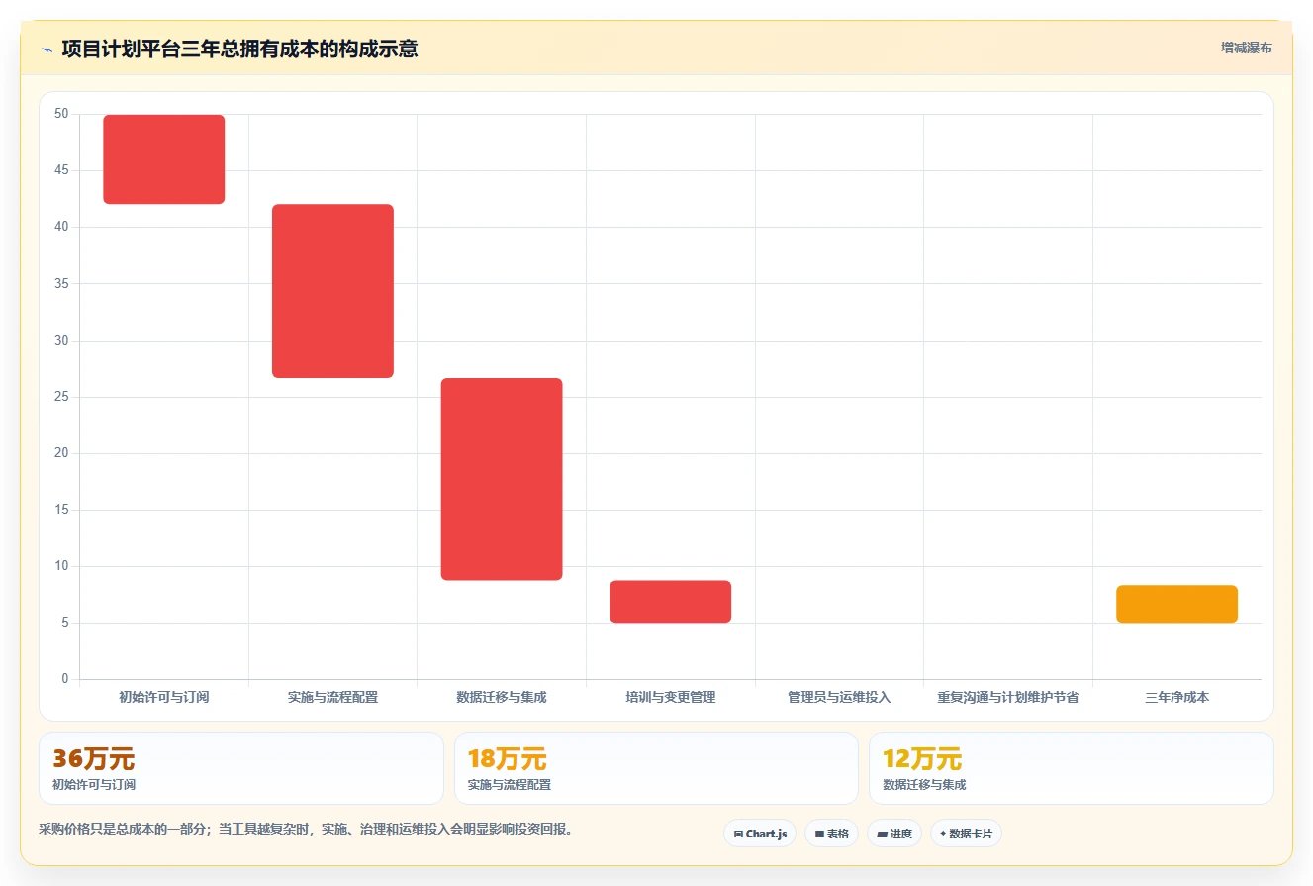The image size is (1313, 886).
Task: Click the lightning icon beside the chart title
Action: pos(47,49)
